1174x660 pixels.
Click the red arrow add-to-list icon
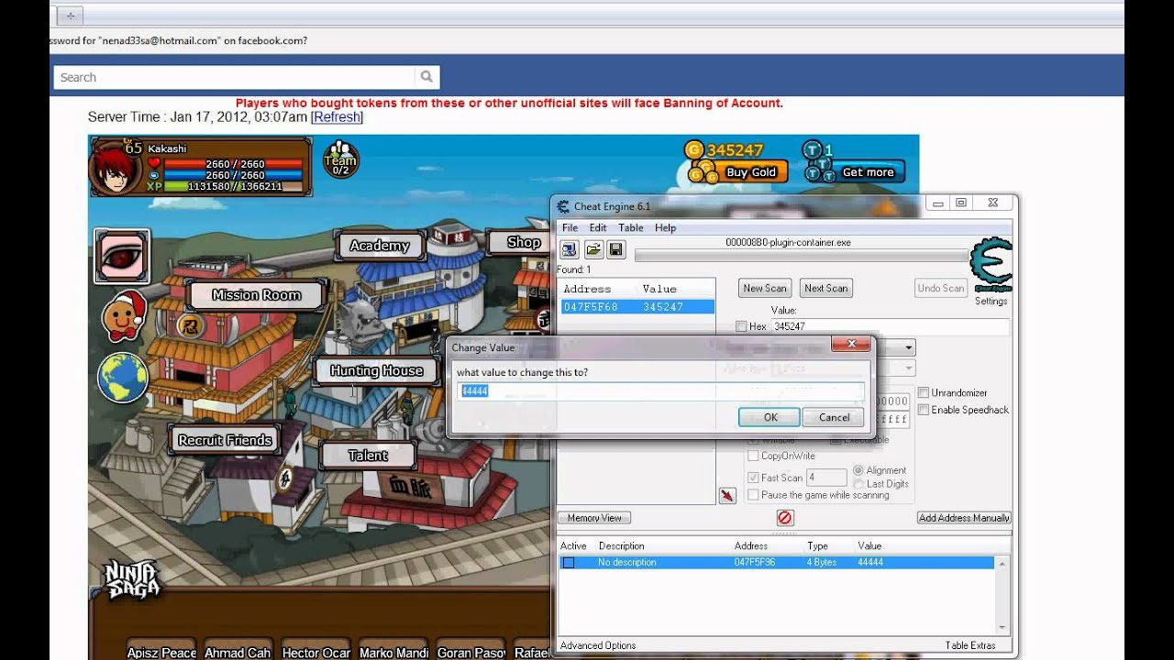(x=727, y=496)
